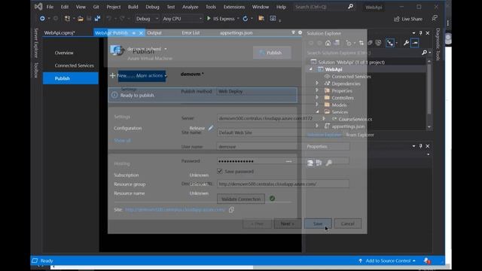Click Switch Views icon in Solution Explorer
This screenshot has height=271, width=482.
337,43
